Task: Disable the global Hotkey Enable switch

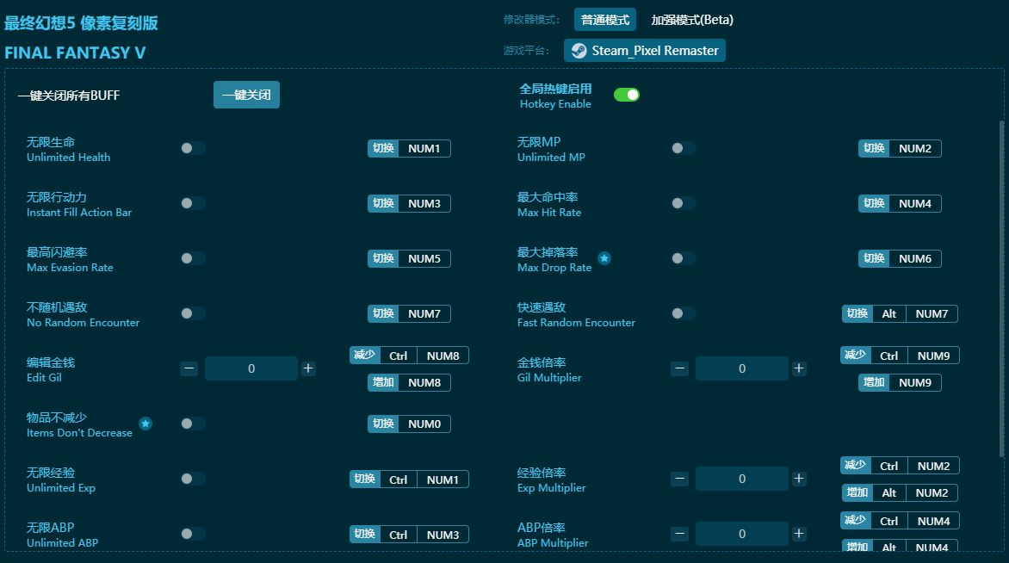Action: coord(626,95)
